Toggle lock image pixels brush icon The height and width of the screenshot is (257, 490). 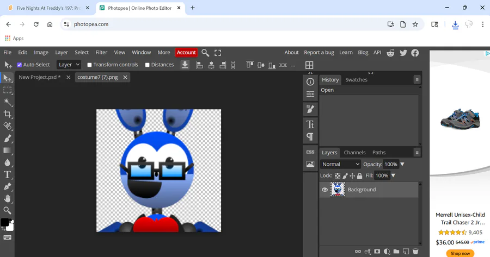[x=345, y=176]
